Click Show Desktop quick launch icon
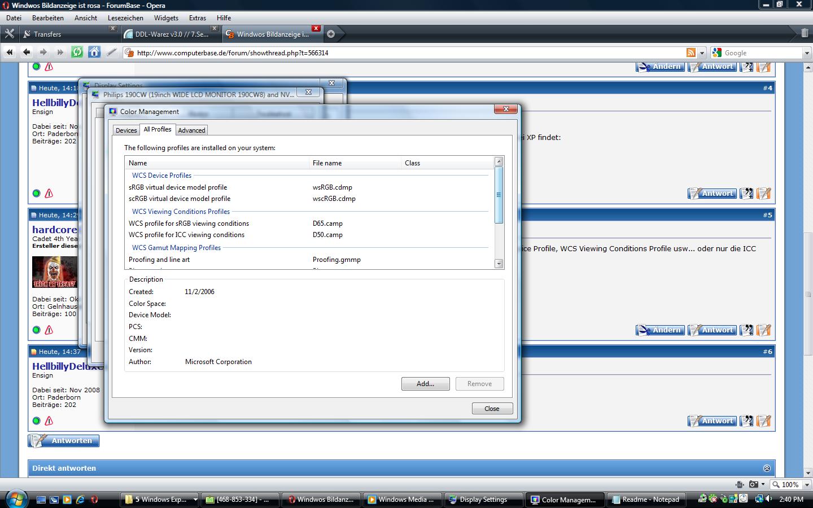This screenshot has width=813, height=508. point(41,500)
